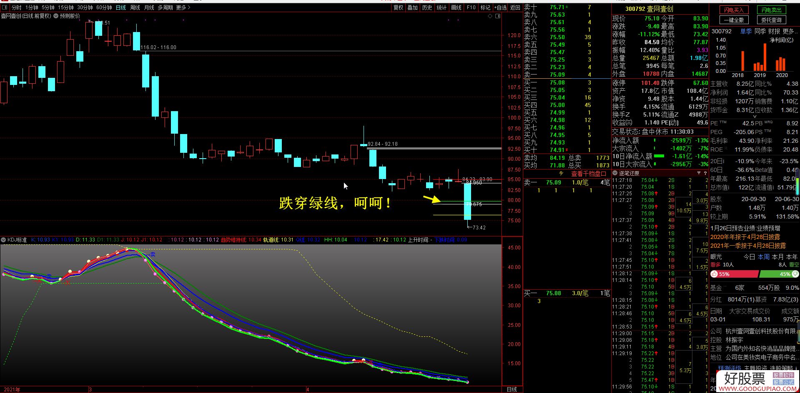Select 本周 in 眼光 sentiment panel
This screenshot has width=800, height=393.
pos(763,257)
